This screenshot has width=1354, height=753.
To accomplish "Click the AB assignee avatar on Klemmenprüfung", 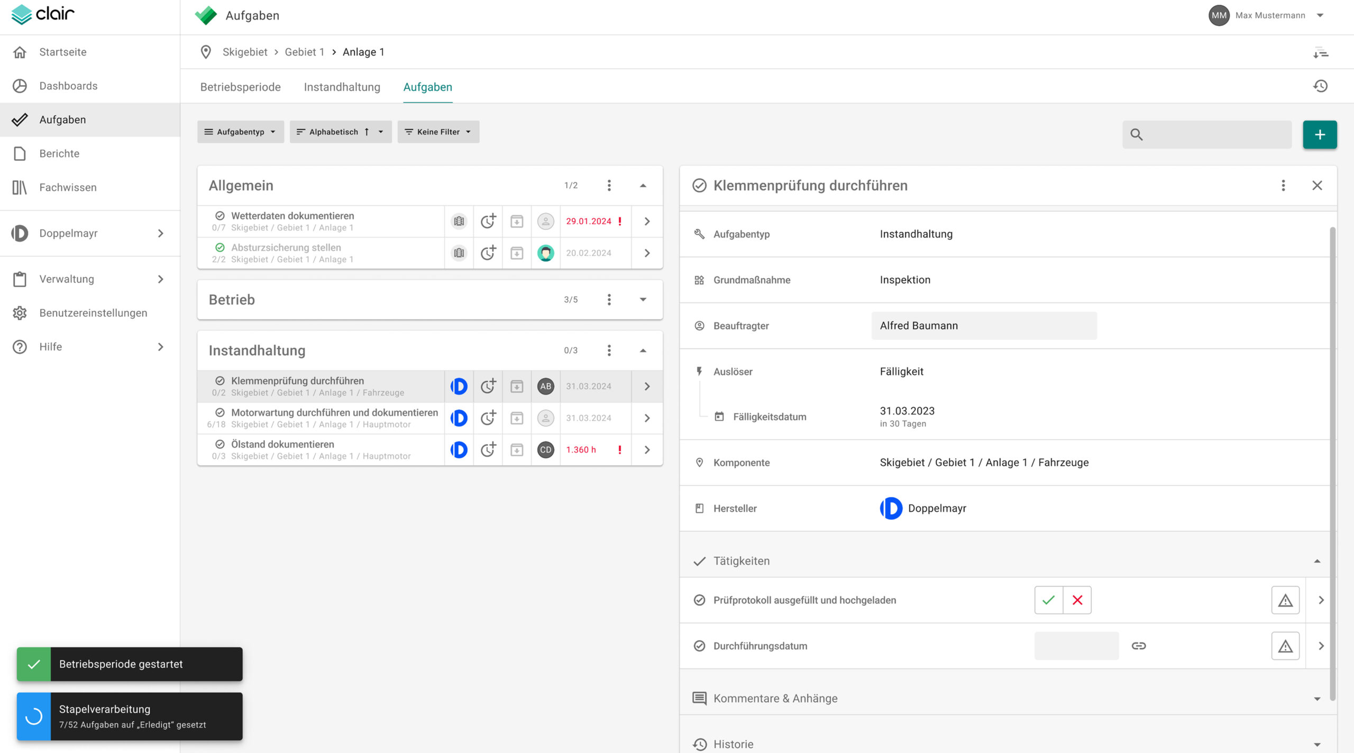I will (545, 387).
